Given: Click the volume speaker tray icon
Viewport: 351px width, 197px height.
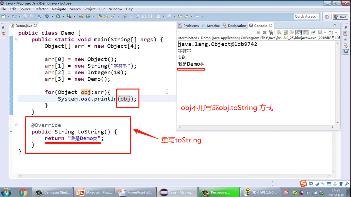Looking at the screenshot, I should point(308,192).
